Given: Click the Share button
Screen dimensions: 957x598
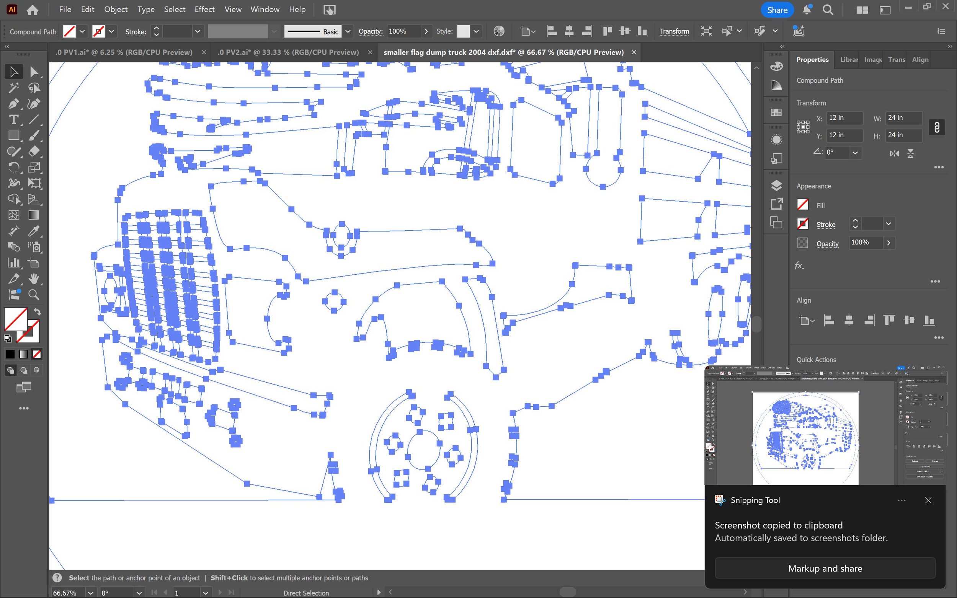Looking at the screenshot, I should click(777, 10).
